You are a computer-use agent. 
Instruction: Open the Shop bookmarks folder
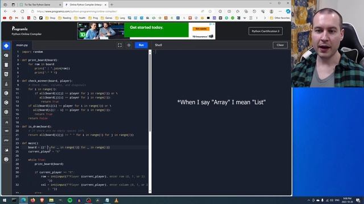point(51,18)
